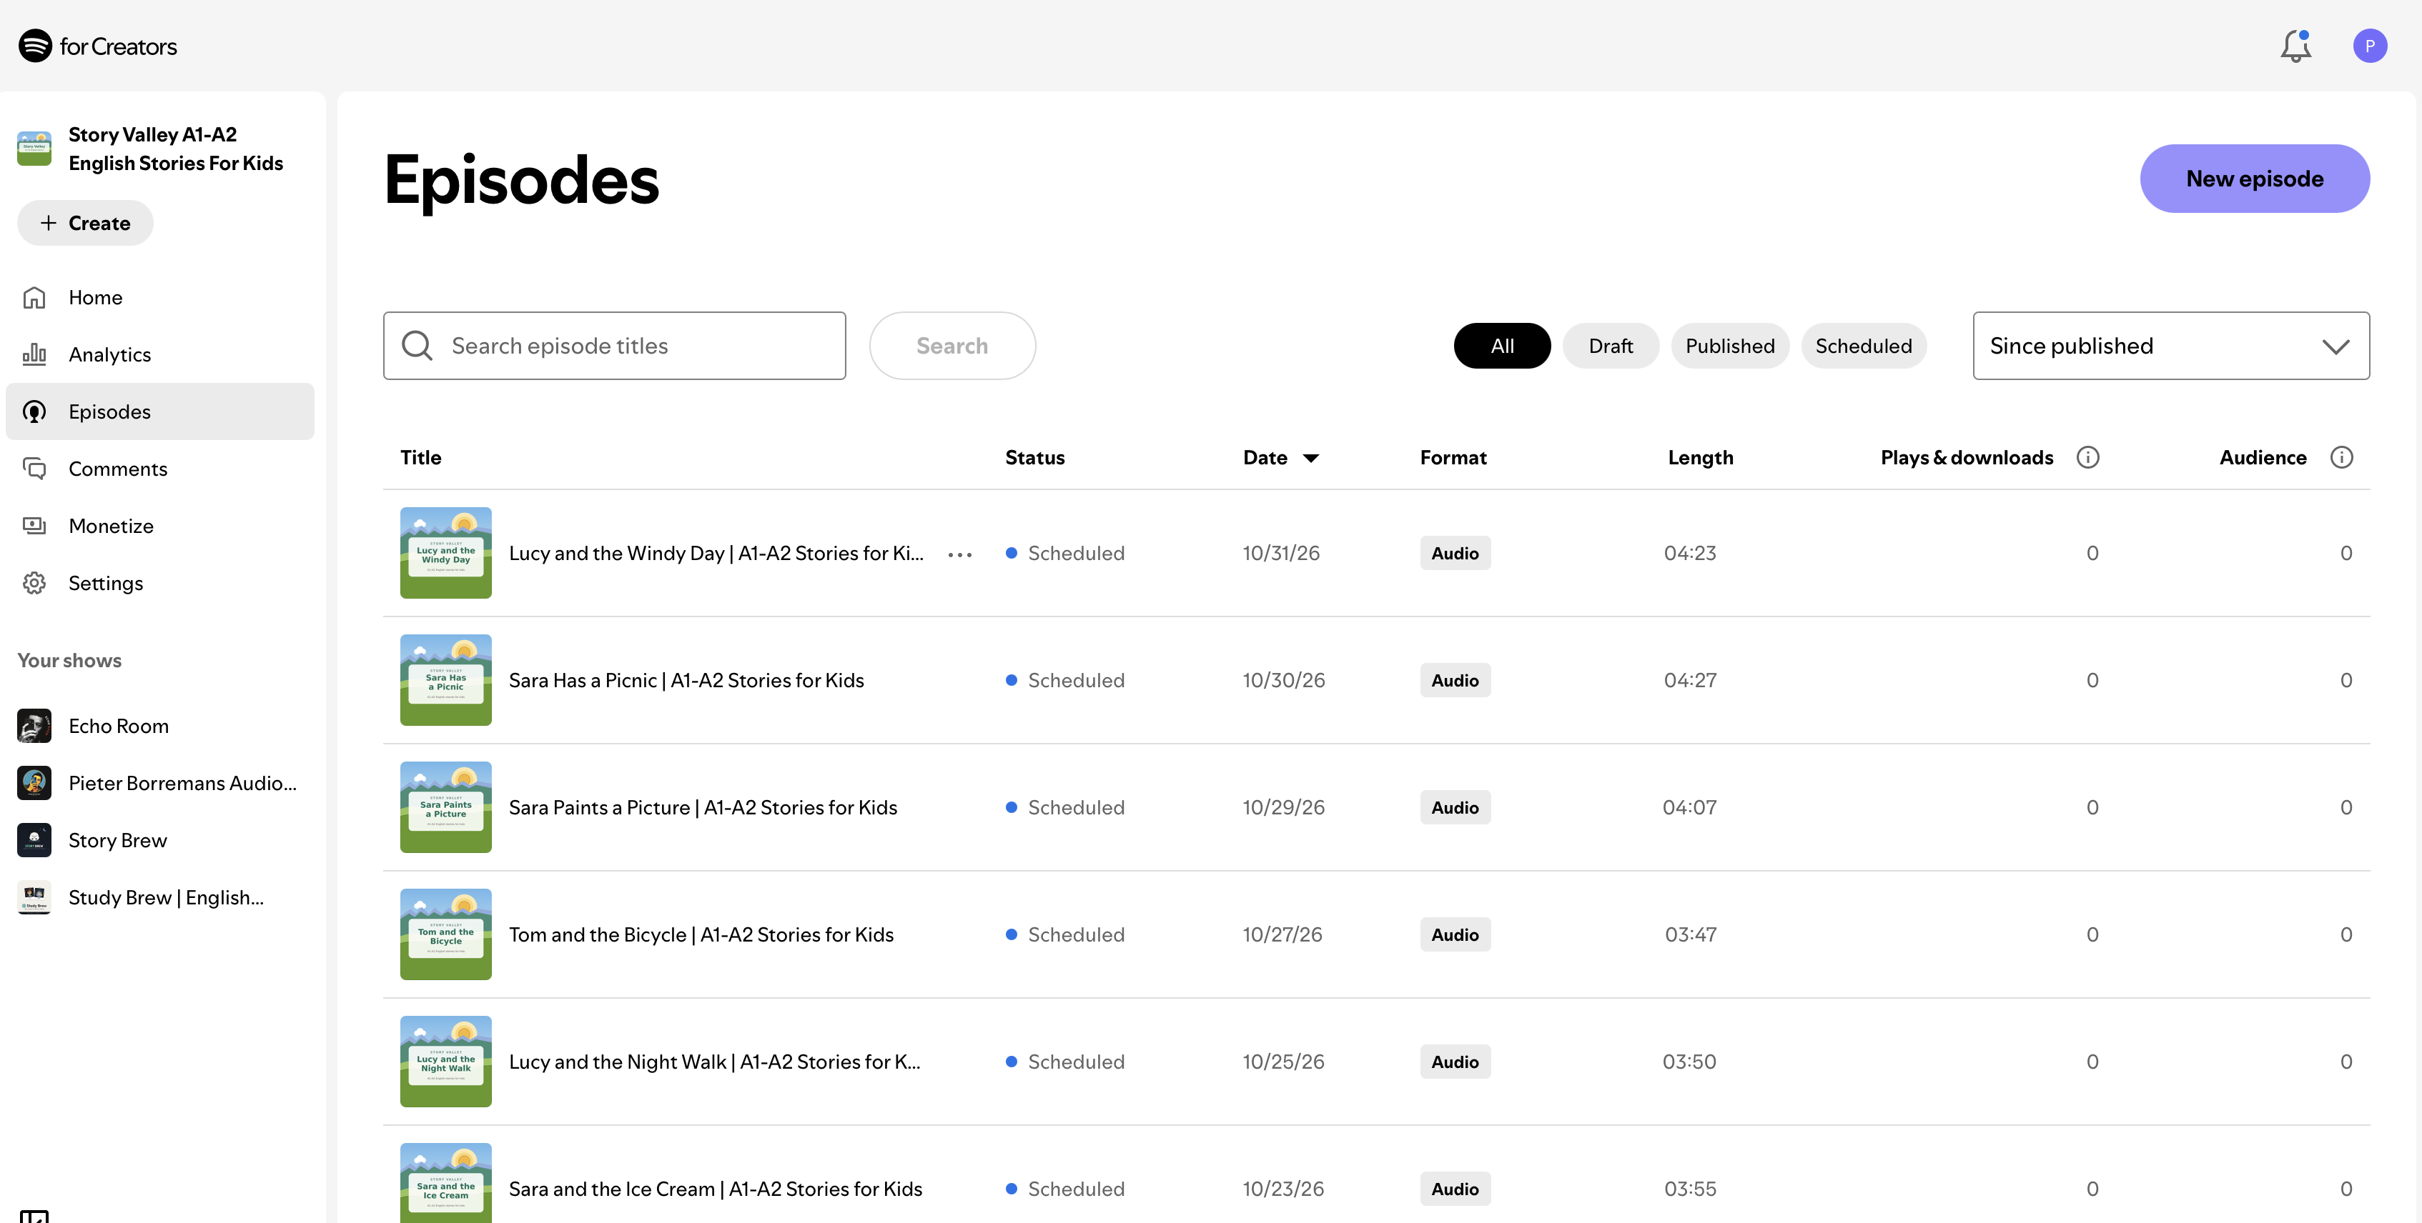Open Sara Has a Picnic episode title
The width and height of the screenshot is (2422, 1223).
[686, 680]
